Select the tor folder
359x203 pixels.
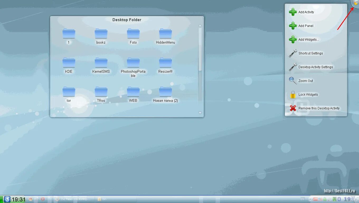(69, 94)
